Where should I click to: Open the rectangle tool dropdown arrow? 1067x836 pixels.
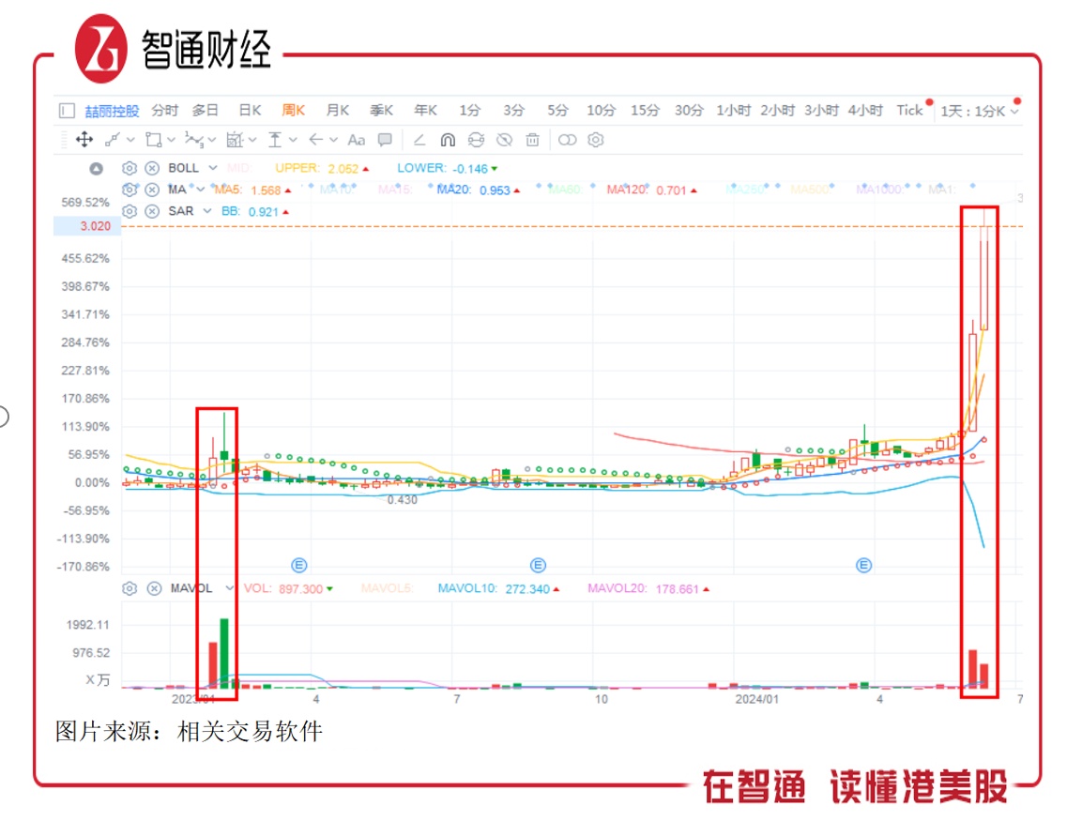pos(172,140)
